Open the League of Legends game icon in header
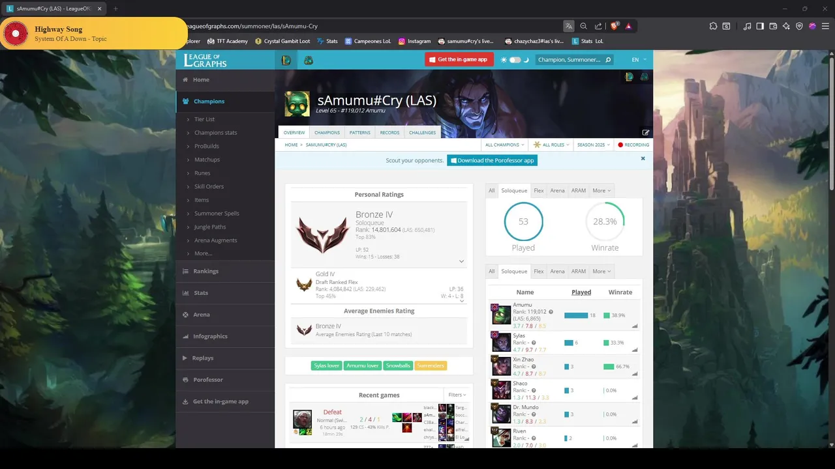The image size is (835, 469). (x=286, y=60)
